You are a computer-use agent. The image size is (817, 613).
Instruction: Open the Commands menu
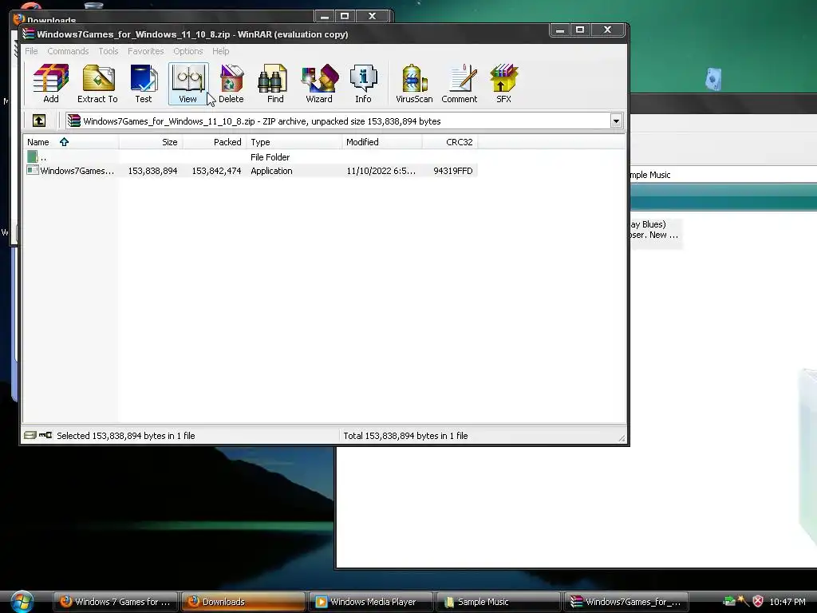tap(68, 51)
